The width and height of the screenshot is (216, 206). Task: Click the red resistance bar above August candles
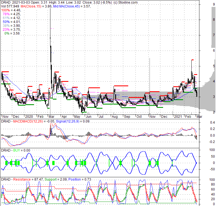[121, 86]
